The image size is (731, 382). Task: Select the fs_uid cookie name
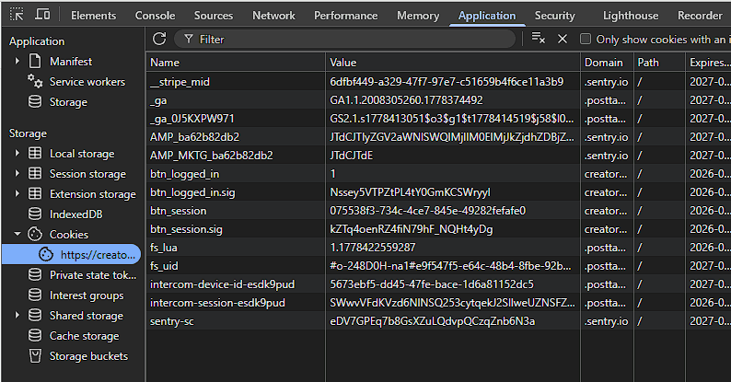[x=164, y=265]
